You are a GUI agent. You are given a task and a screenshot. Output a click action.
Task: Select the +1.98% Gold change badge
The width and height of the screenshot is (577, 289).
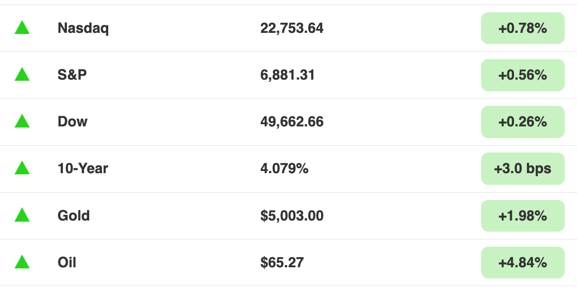click(x=522, y=216)
